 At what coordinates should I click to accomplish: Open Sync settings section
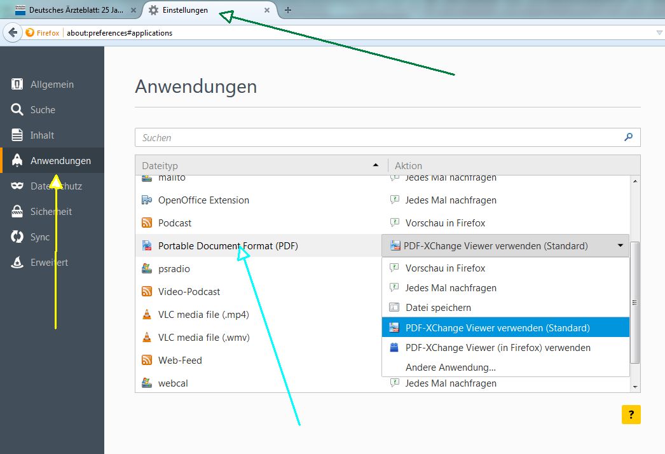[x=51, y=237]
